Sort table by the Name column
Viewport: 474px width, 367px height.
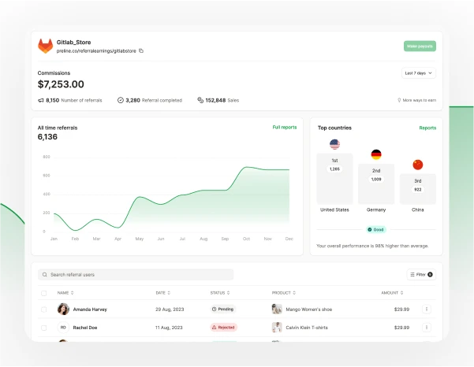coord(66,293)
